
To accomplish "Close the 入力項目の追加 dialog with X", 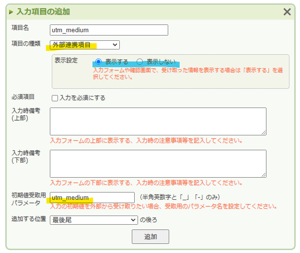I will click(287, 12).
